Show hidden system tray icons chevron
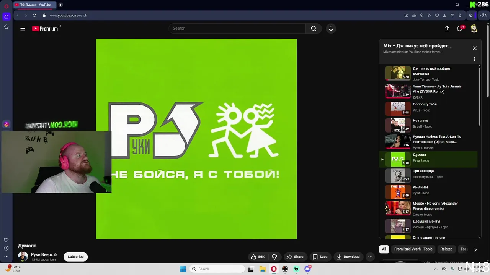Image resolution: width=490 pixels, height=275 pixels. (436, 269)
